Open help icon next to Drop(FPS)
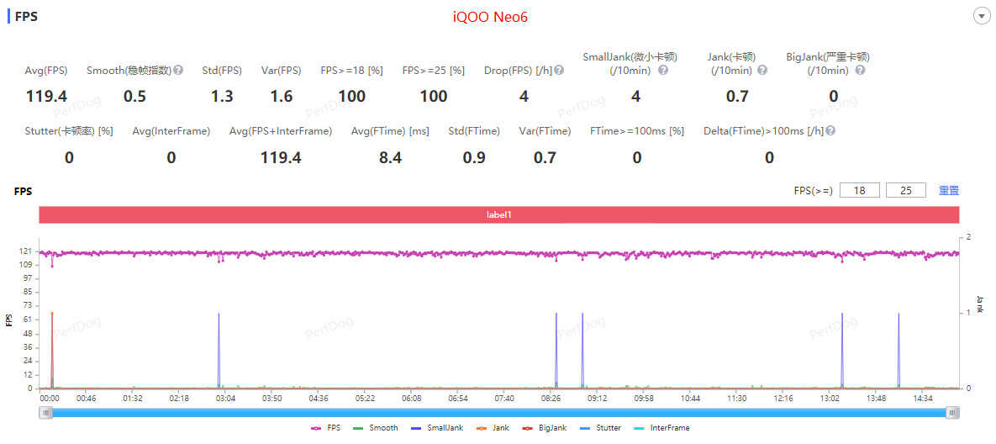Viewport: 996px width, 444px height. pyautogui.click(x=559, y=70)
